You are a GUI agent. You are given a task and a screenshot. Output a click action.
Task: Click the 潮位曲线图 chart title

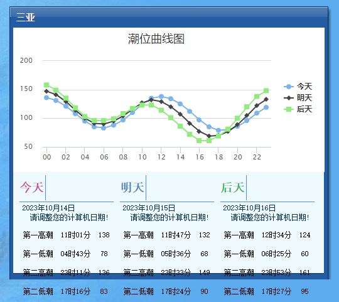tap(156, 39)
